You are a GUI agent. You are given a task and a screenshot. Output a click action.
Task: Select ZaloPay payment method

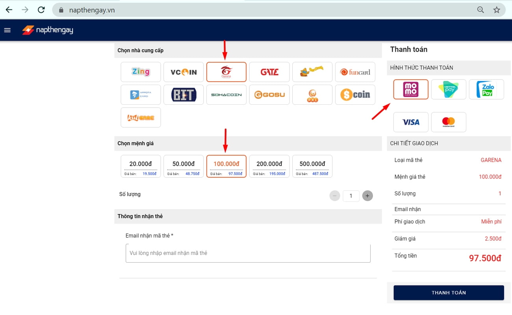pos(486,89)
